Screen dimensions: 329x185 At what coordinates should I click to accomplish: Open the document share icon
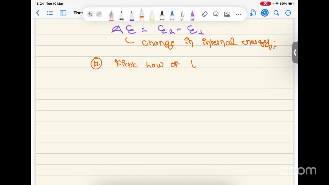point(253,13)
